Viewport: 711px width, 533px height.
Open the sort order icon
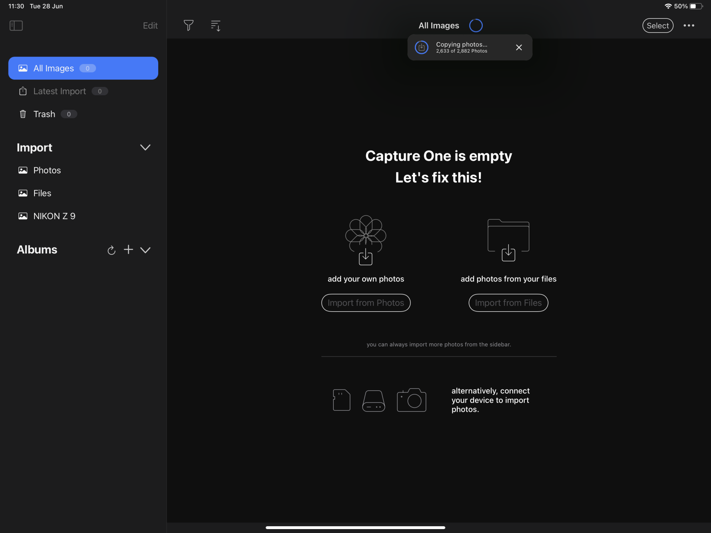tap(216, 26)
